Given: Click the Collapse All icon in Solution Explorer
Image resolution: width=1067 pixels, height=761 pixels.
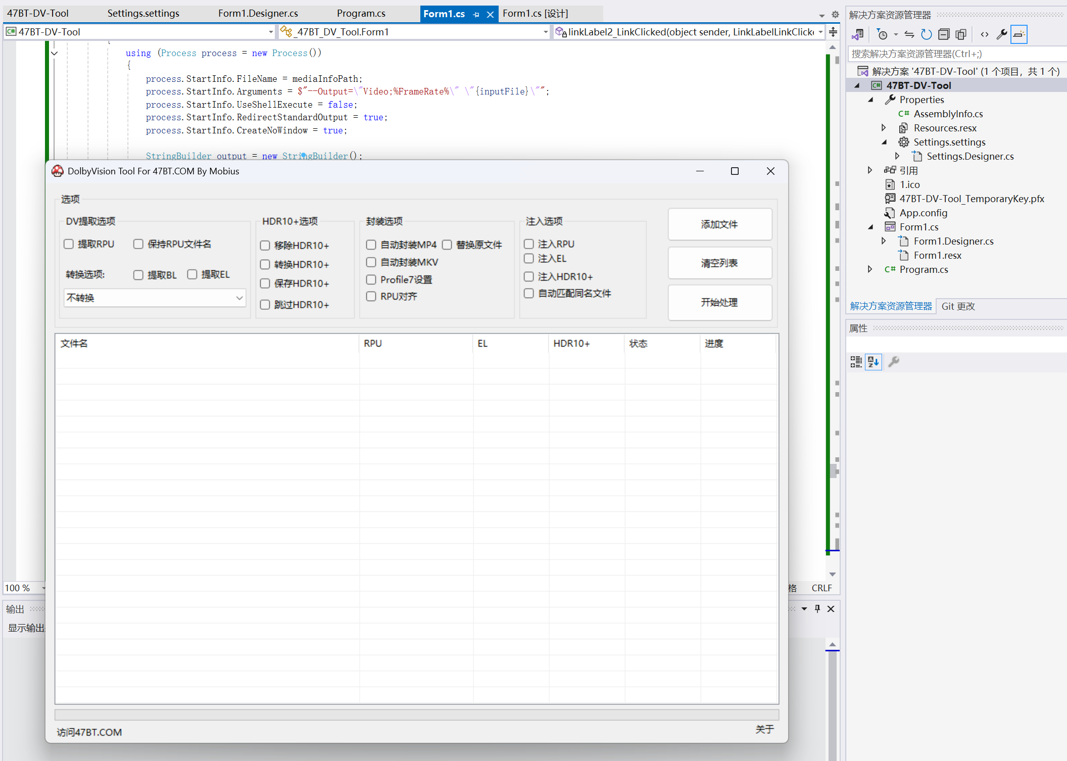Looking at the screenshot, I should pos(943,34).
